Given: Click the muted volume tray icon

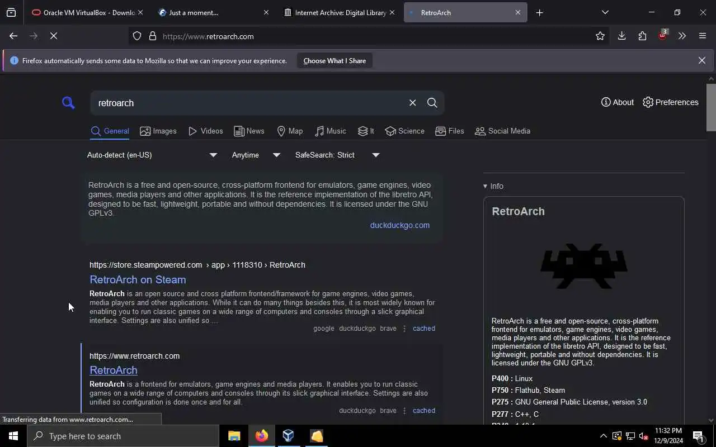Looking at the screenshot, I should coord(643,436).
